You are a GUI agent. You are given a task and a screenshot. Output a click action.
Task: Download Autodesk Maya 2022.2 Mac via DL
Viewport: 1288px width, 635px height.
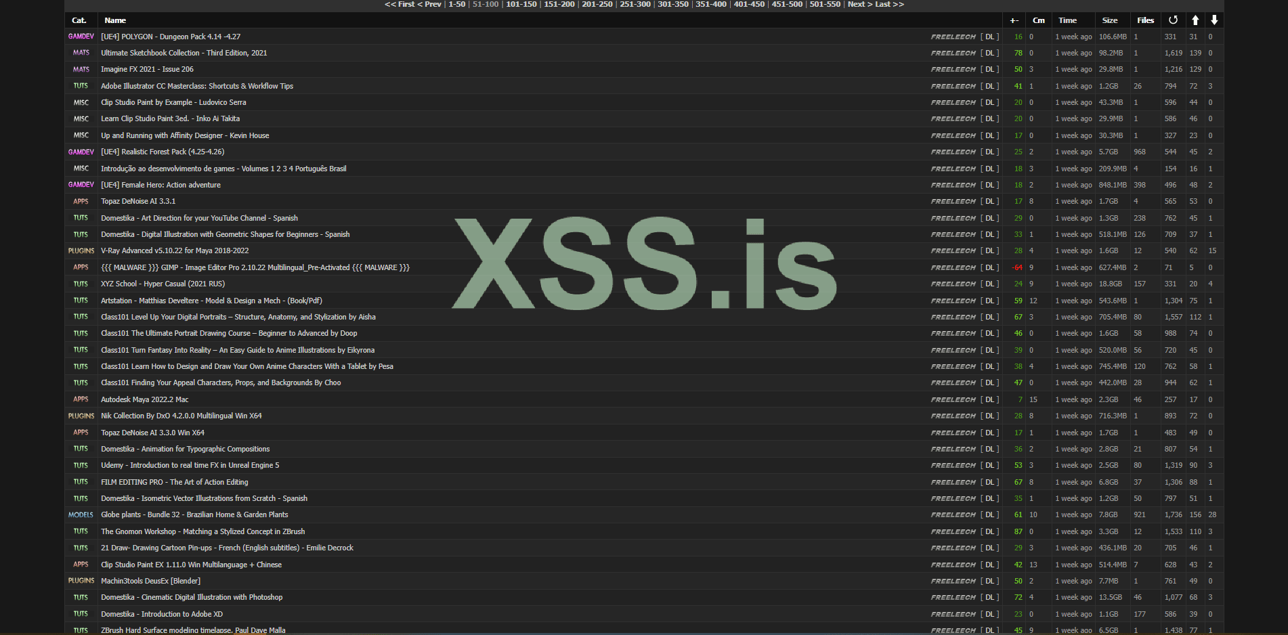(x=990, y=399)
